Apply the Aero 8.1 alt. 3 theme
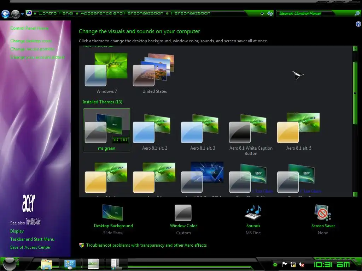Image resolution: width=362 pixels, height=271 pixels. [203, 132]
